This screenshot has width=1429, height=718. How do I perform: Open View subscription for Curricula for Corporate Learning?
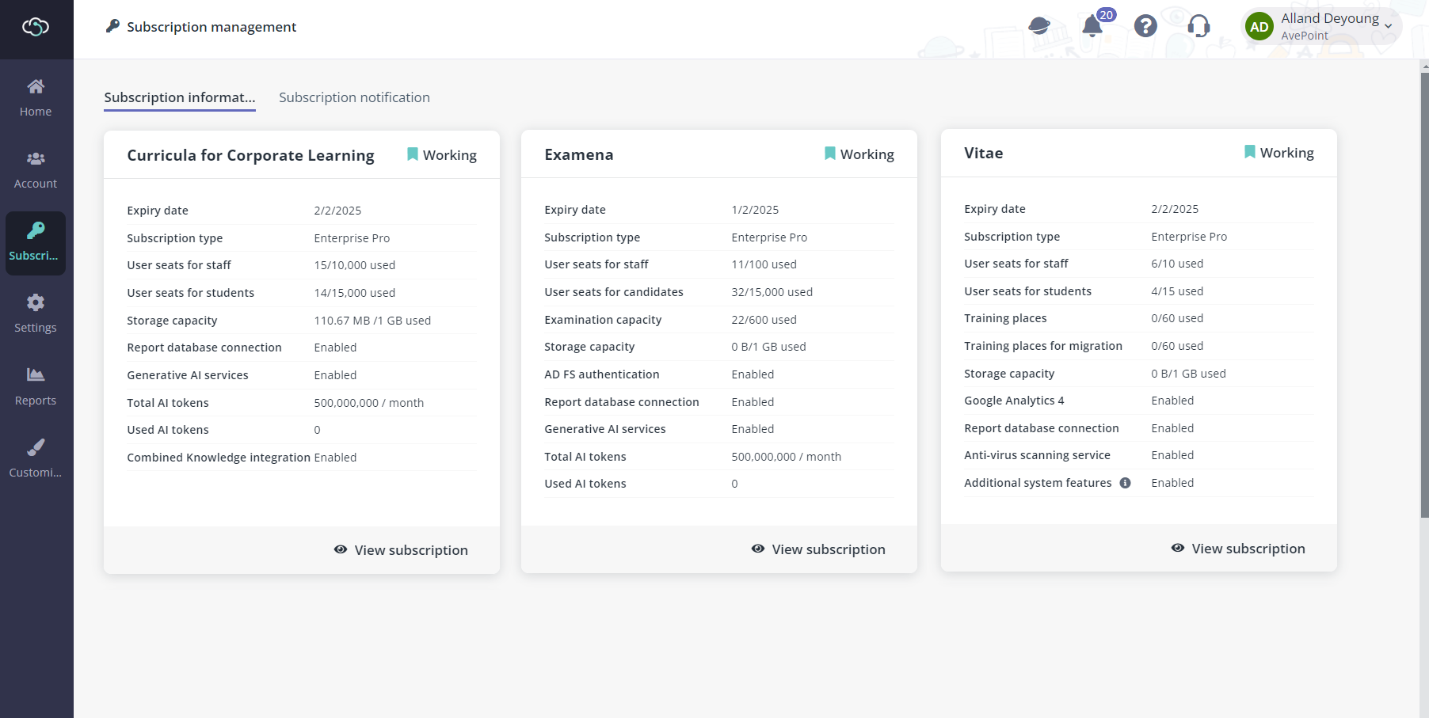pyautogui.click(x=401, y=550)
